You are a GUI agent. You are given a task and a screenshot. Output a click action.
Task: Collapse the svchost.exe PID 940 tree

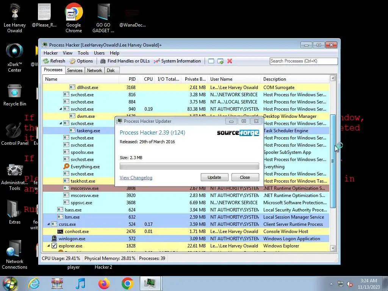(61, 109)
